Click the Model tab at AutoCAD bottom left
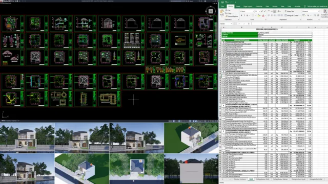 coord(4,121)
